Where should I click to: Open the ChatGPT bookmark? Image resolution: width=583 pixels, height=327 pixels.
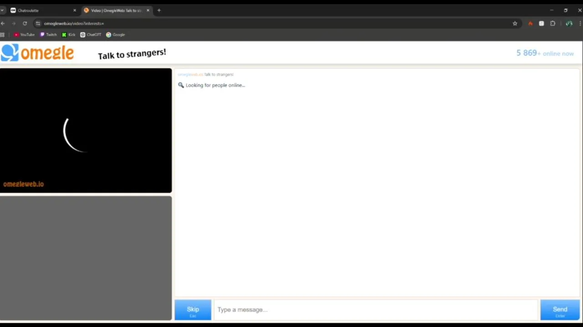91,35
